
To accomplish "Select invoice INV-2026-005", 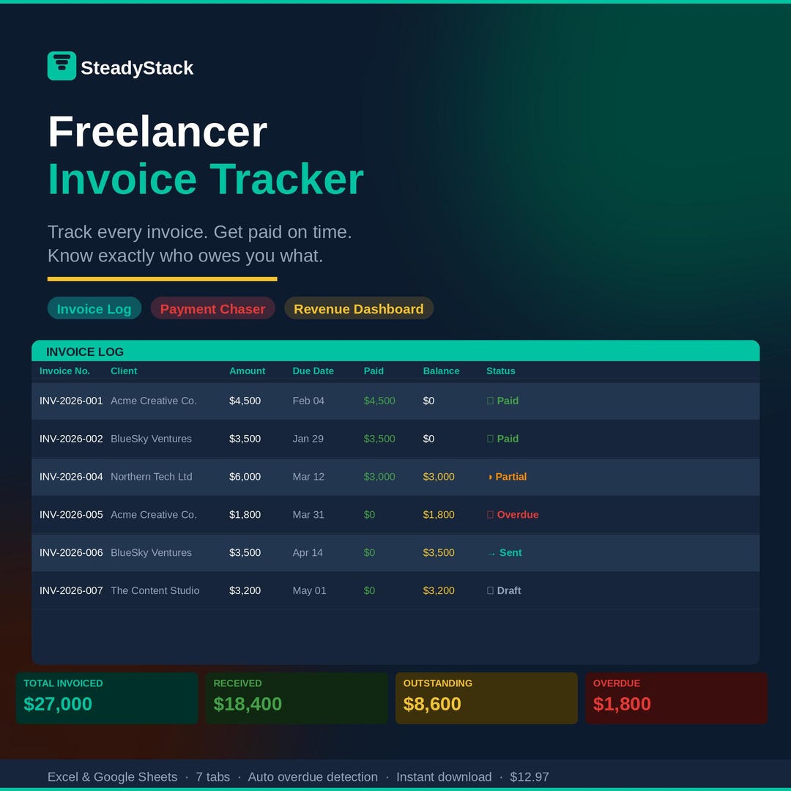I will [x=71, y=515].
